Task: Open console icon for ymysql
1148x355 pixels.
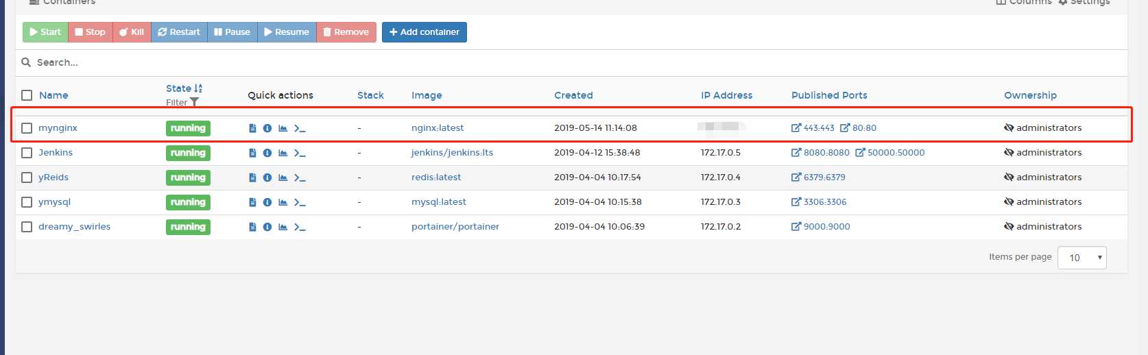Action: 300,202
